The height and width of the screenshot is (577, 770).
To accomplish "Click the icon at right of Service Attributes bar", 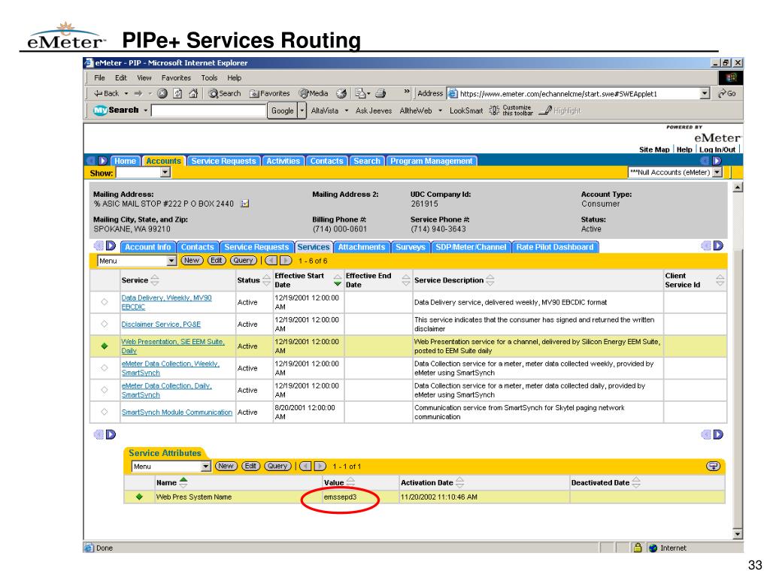I will [x=713, y=466].
